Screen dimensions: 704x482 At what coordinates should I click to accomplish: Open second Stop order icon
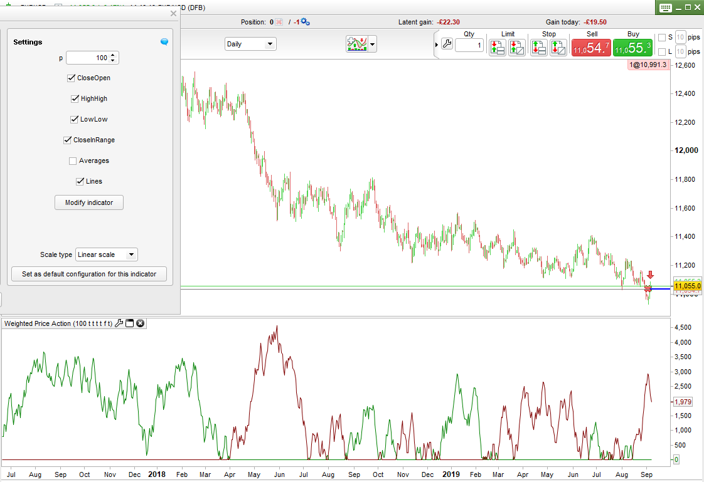point(558,48)
